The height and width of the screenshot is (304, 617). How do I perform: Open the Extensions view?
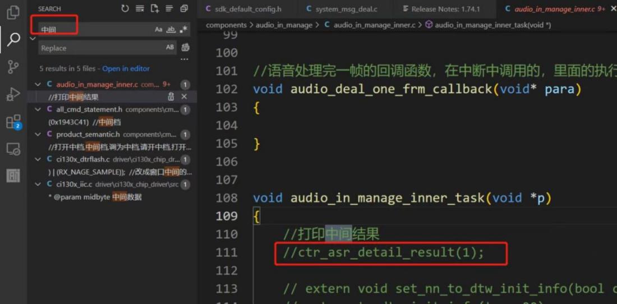pos(13,122)
